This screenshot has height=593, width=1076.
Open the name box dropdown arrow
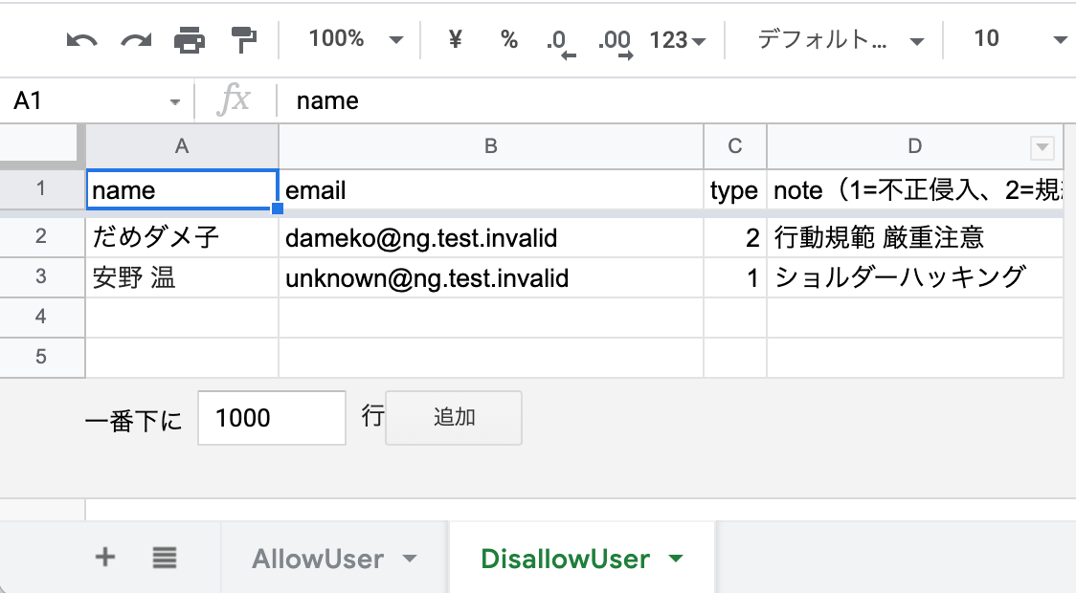click(x=175, y=101)
